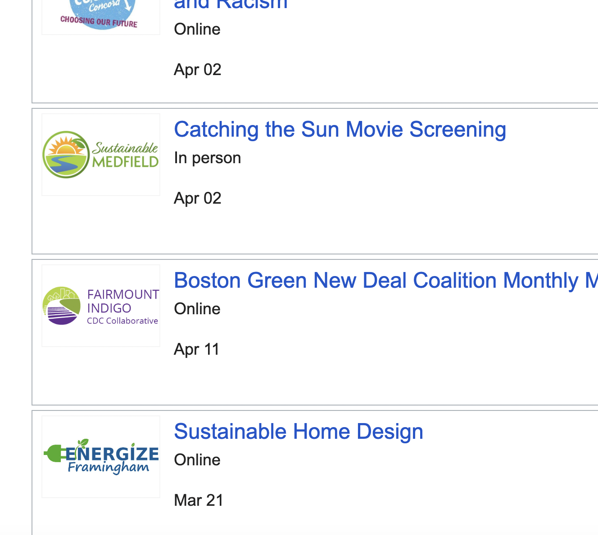Viewport: 598px width, 535px height.
Task: Click the Energize Framingham event thumbnail image
Action: point(100,456)
